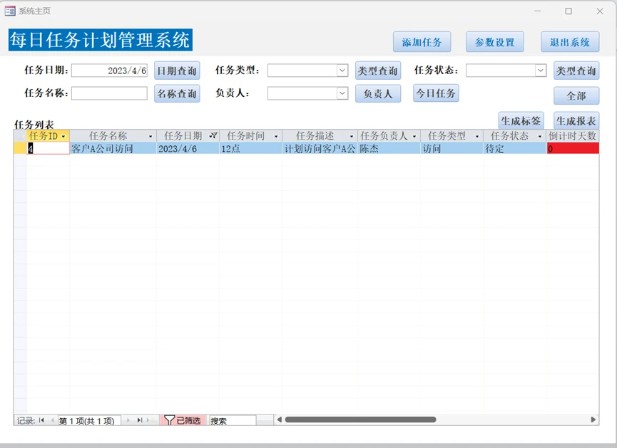Click horizontal scrollbar thumb

[x=360, y=420]
